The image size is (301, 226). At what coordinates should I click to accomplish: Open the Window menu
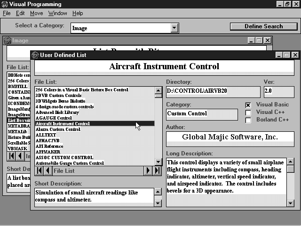[58, 13]
